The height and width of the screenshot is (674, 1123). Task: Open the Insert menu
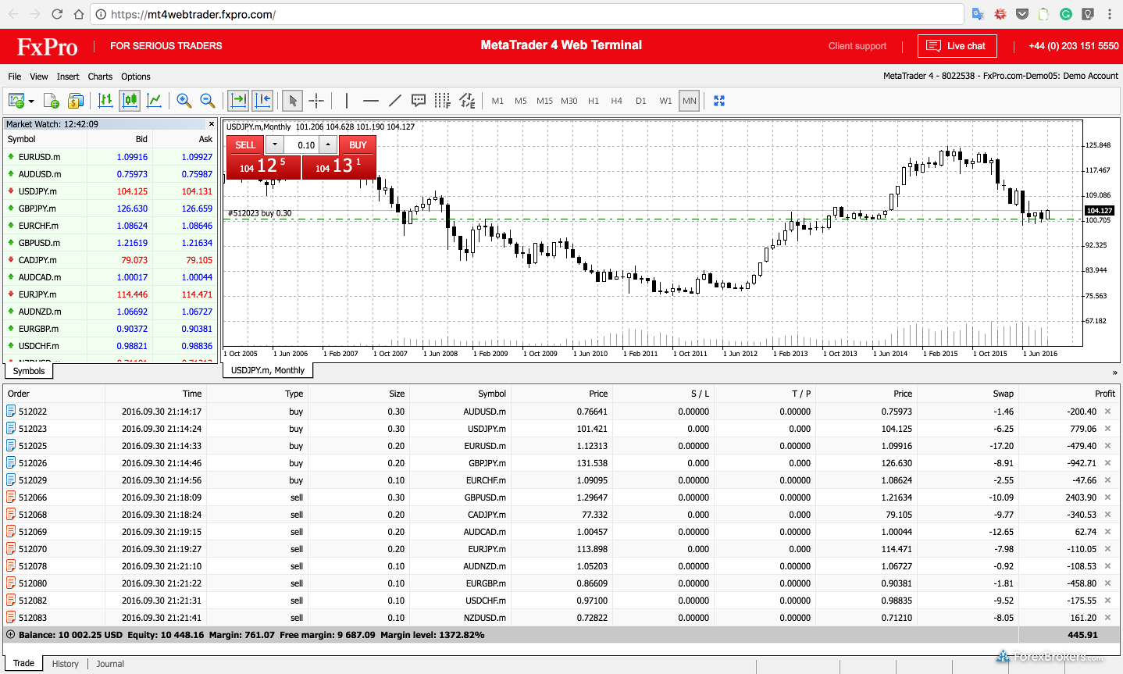[x=68, y=77]
